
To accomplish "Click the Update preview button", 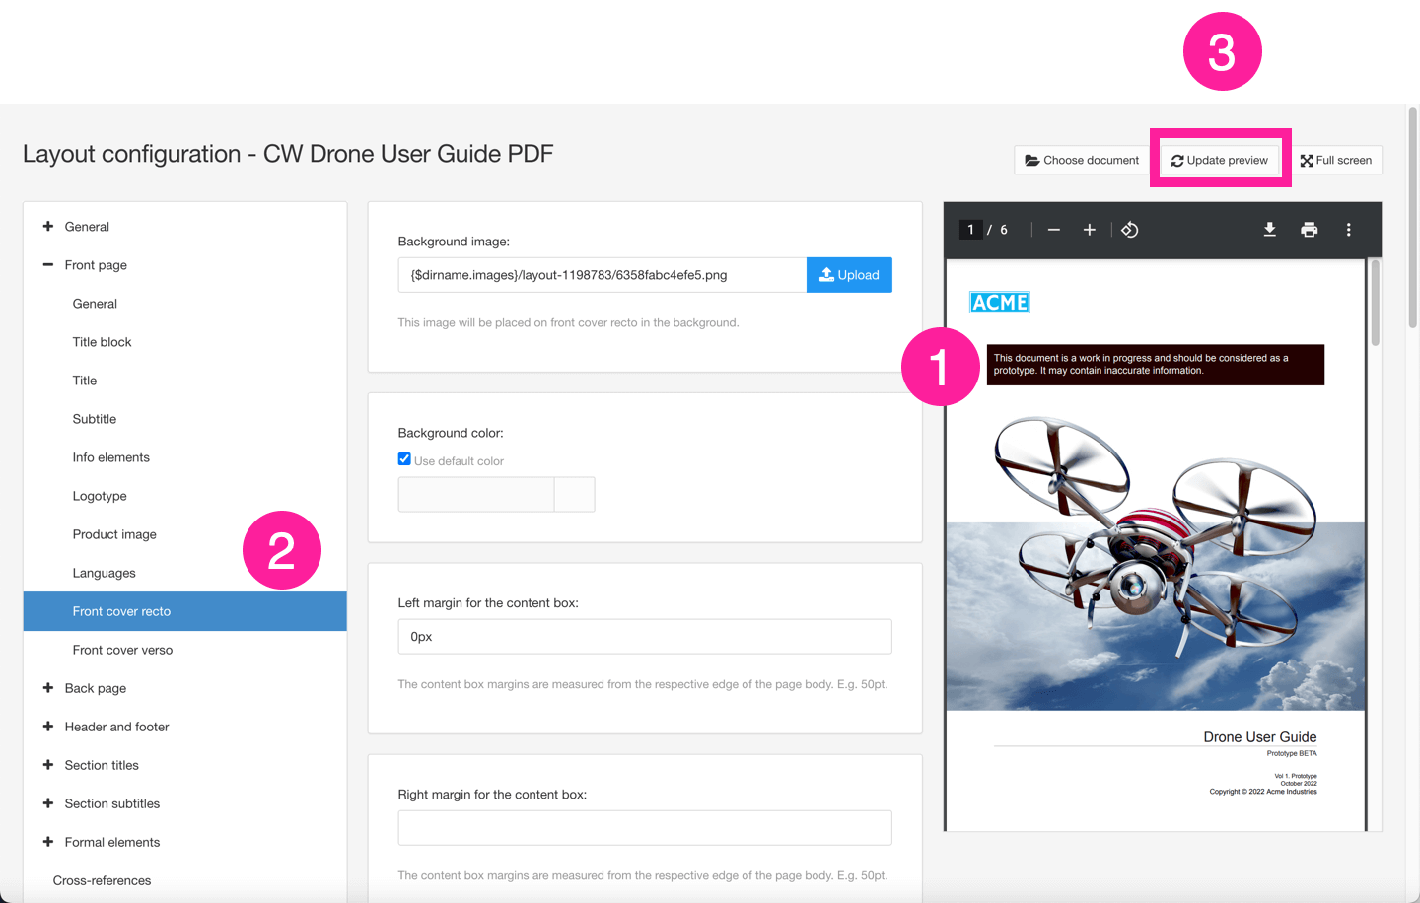I will coord(1220,159).
